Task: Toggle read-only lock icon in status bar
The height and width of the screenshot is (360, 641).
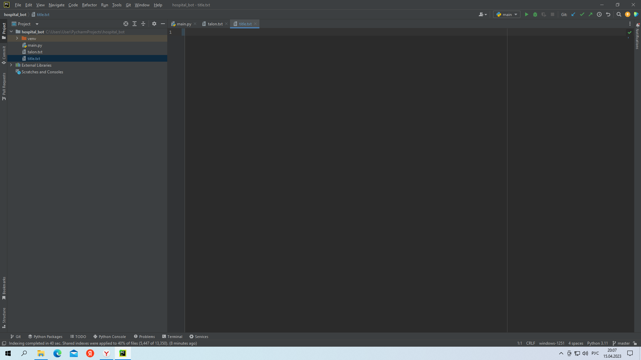Action: point(635,343)
